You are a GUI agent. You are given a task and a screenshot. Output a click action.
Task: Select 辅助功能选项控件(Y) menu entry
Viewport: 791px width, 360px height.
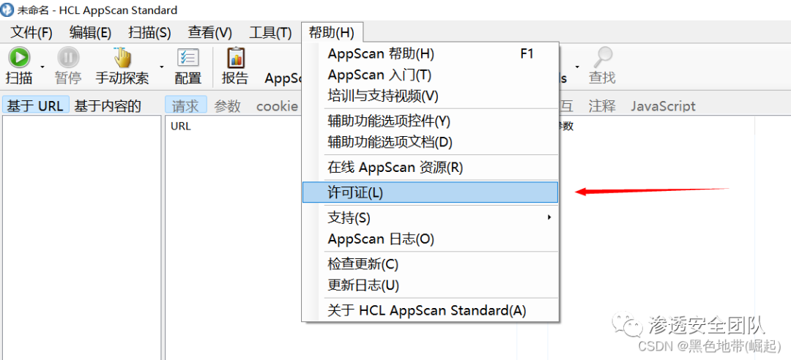coord(431,121)
